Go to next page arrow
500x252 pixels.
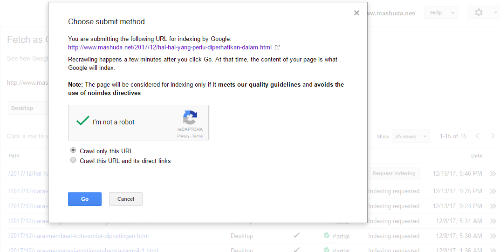click(x=493, y=136)
